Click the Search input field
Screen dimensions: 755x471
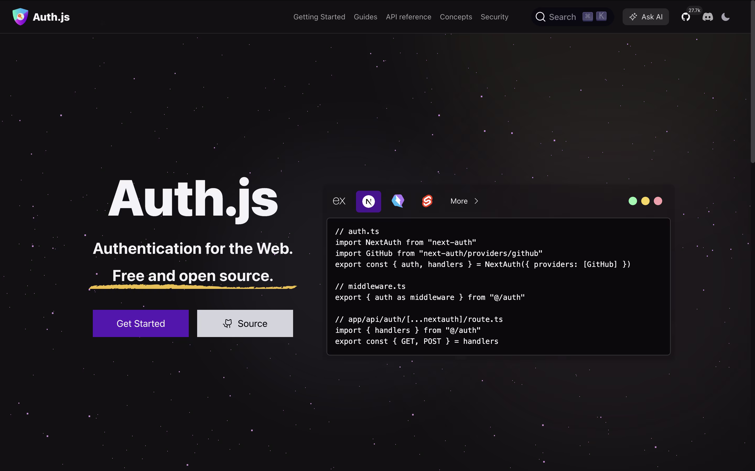point(573,17)
